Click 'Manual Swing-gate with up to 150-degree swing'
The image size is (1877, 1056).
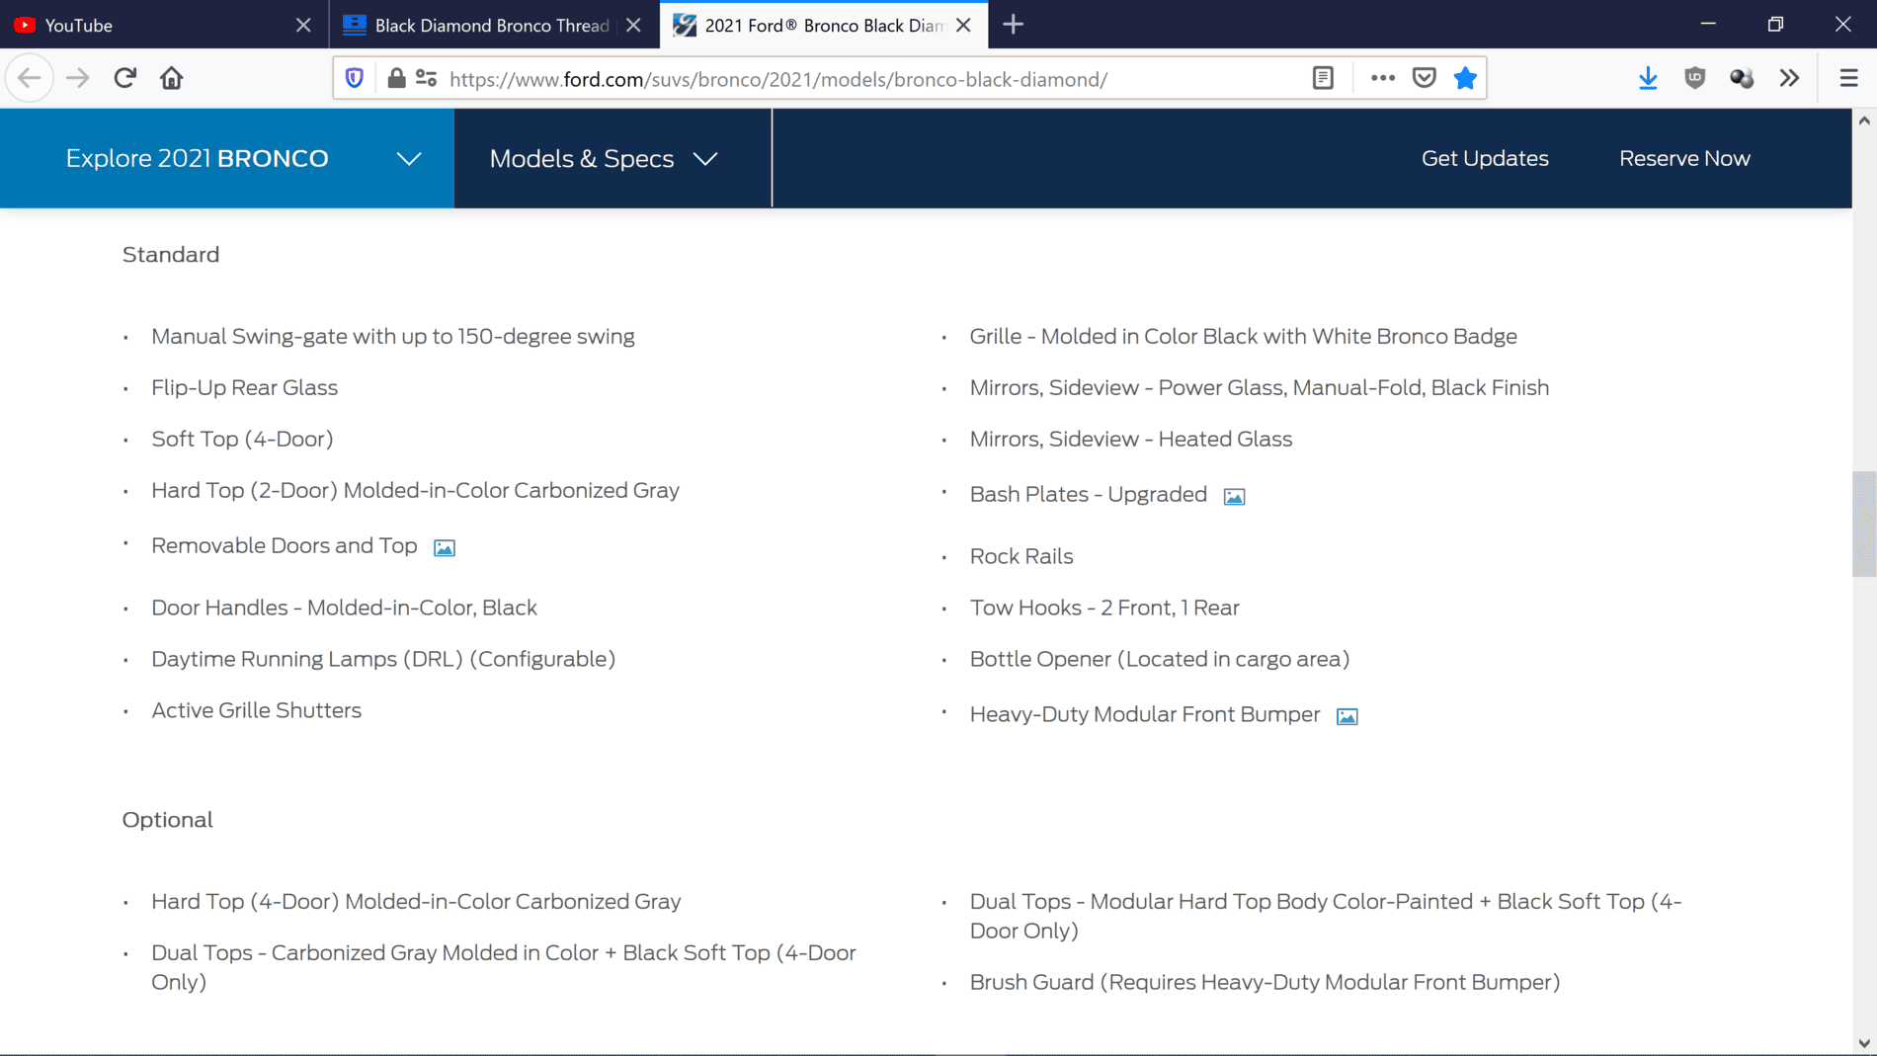pyautogui.click(x=392, y=337)
